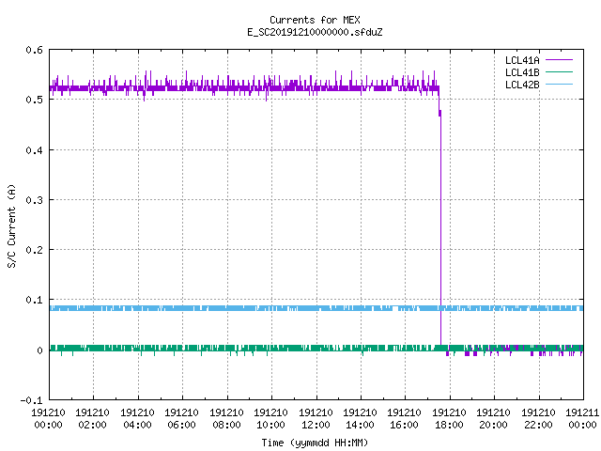This screenshot has height=451, width=601.
Task: Click the "S/C Current (A)" y-axis label
Action: tap(12, 226)
